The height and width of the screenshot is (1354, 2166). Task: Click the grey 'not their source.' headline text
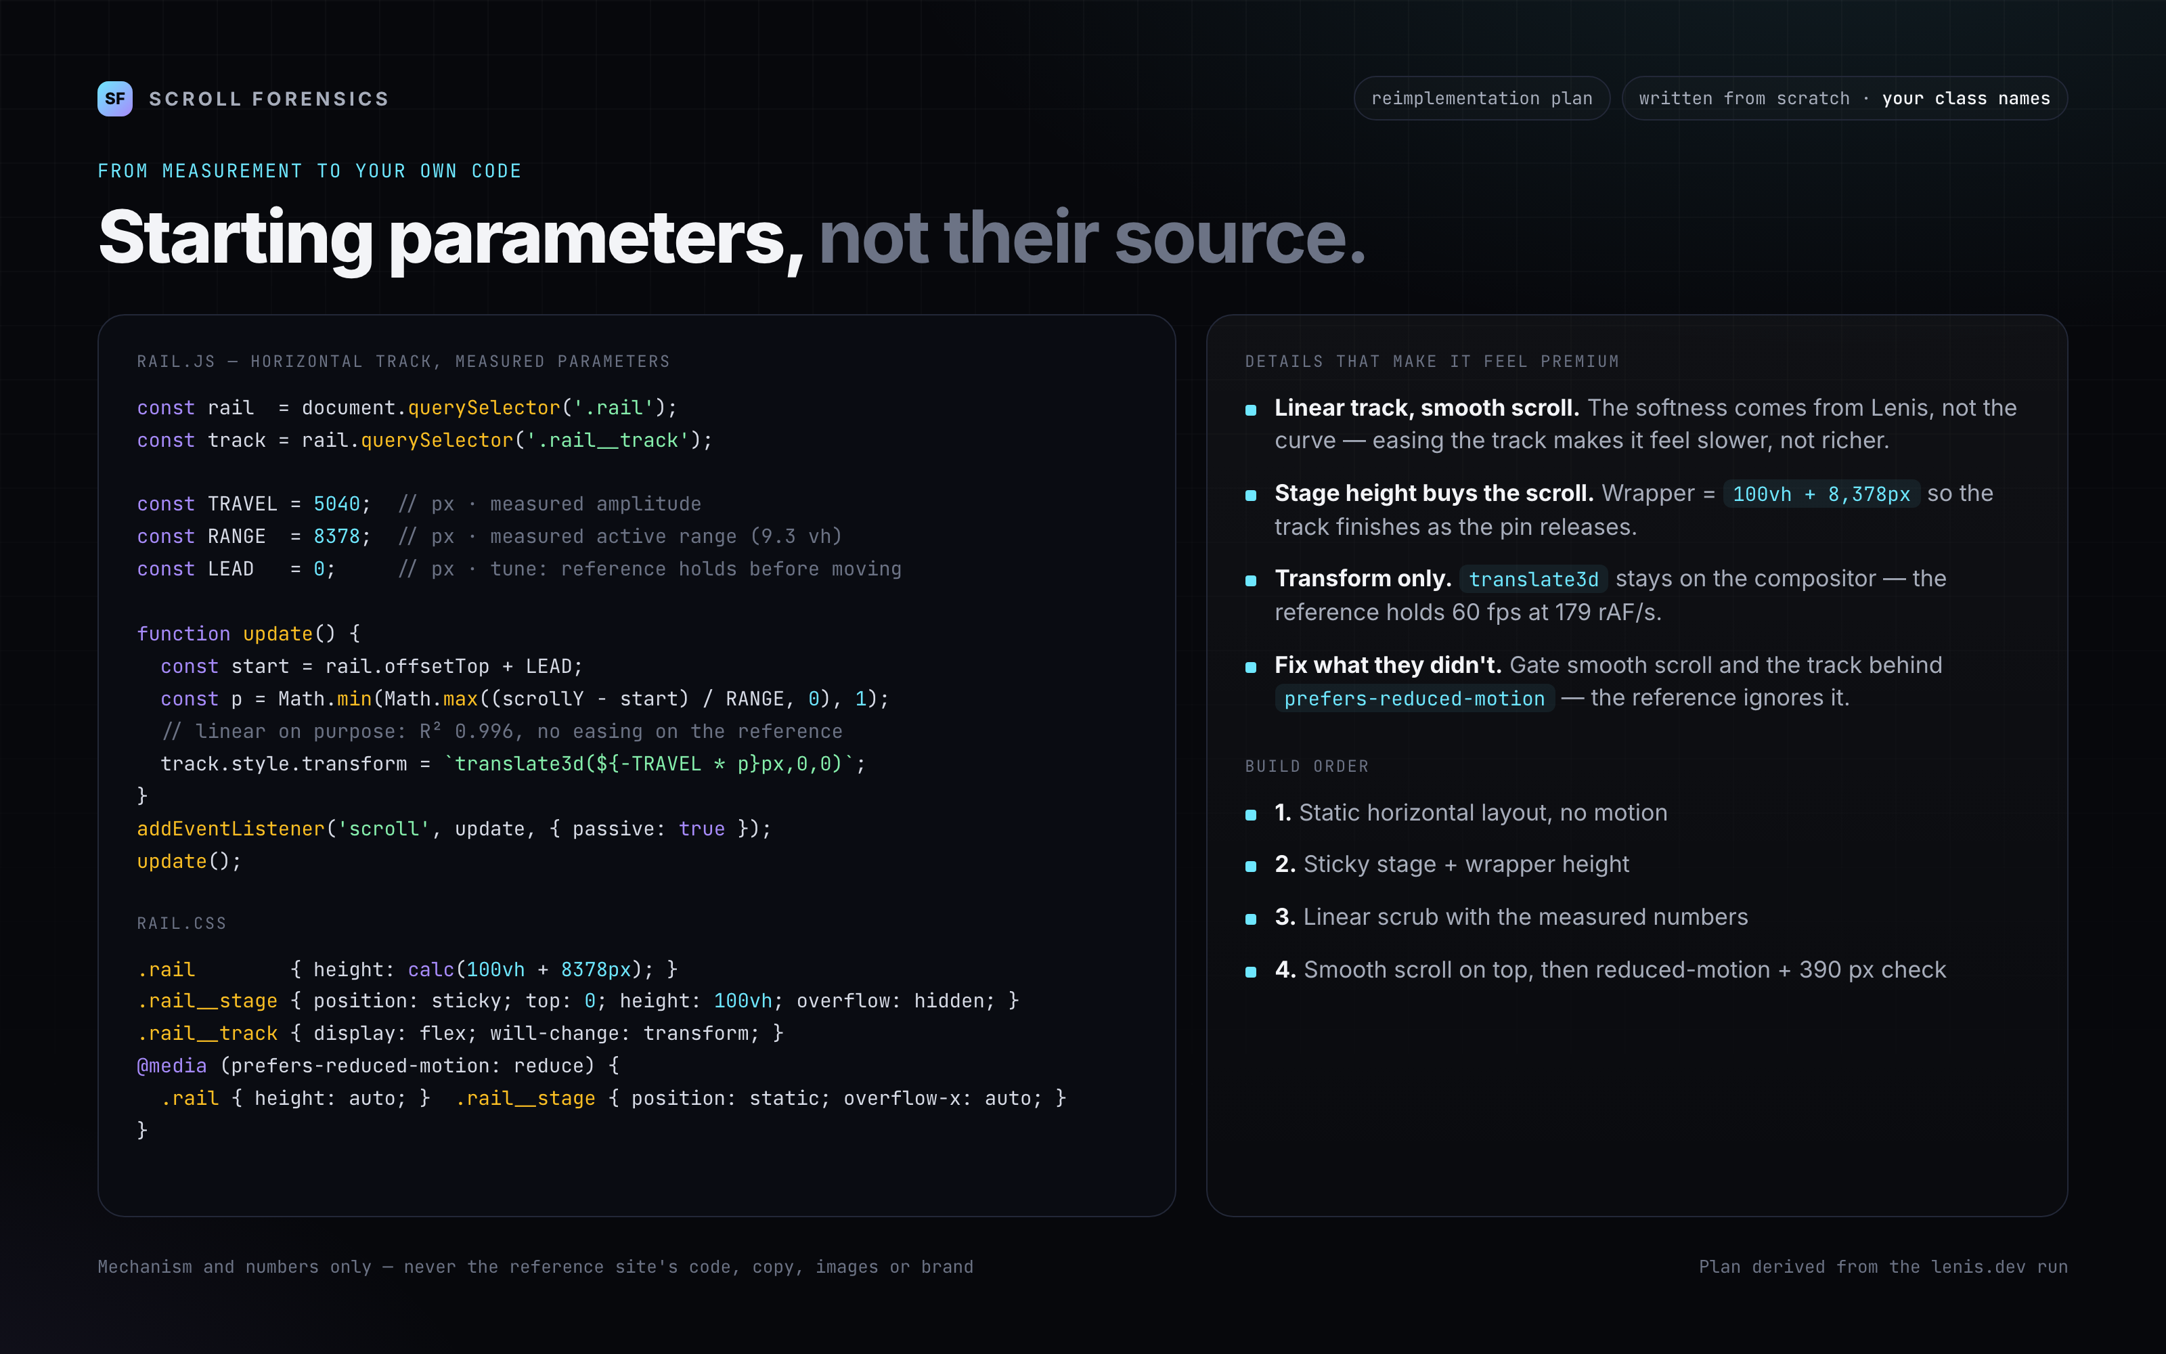pyautogui.click(x=1092, y=238)
